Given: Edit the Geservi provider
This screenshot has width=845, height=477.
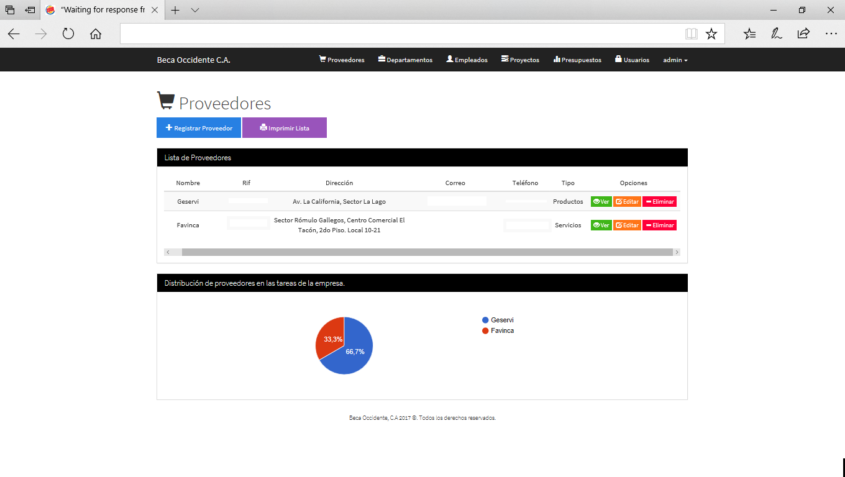Looking at the screenshot, I should click(x=627, y=202).
